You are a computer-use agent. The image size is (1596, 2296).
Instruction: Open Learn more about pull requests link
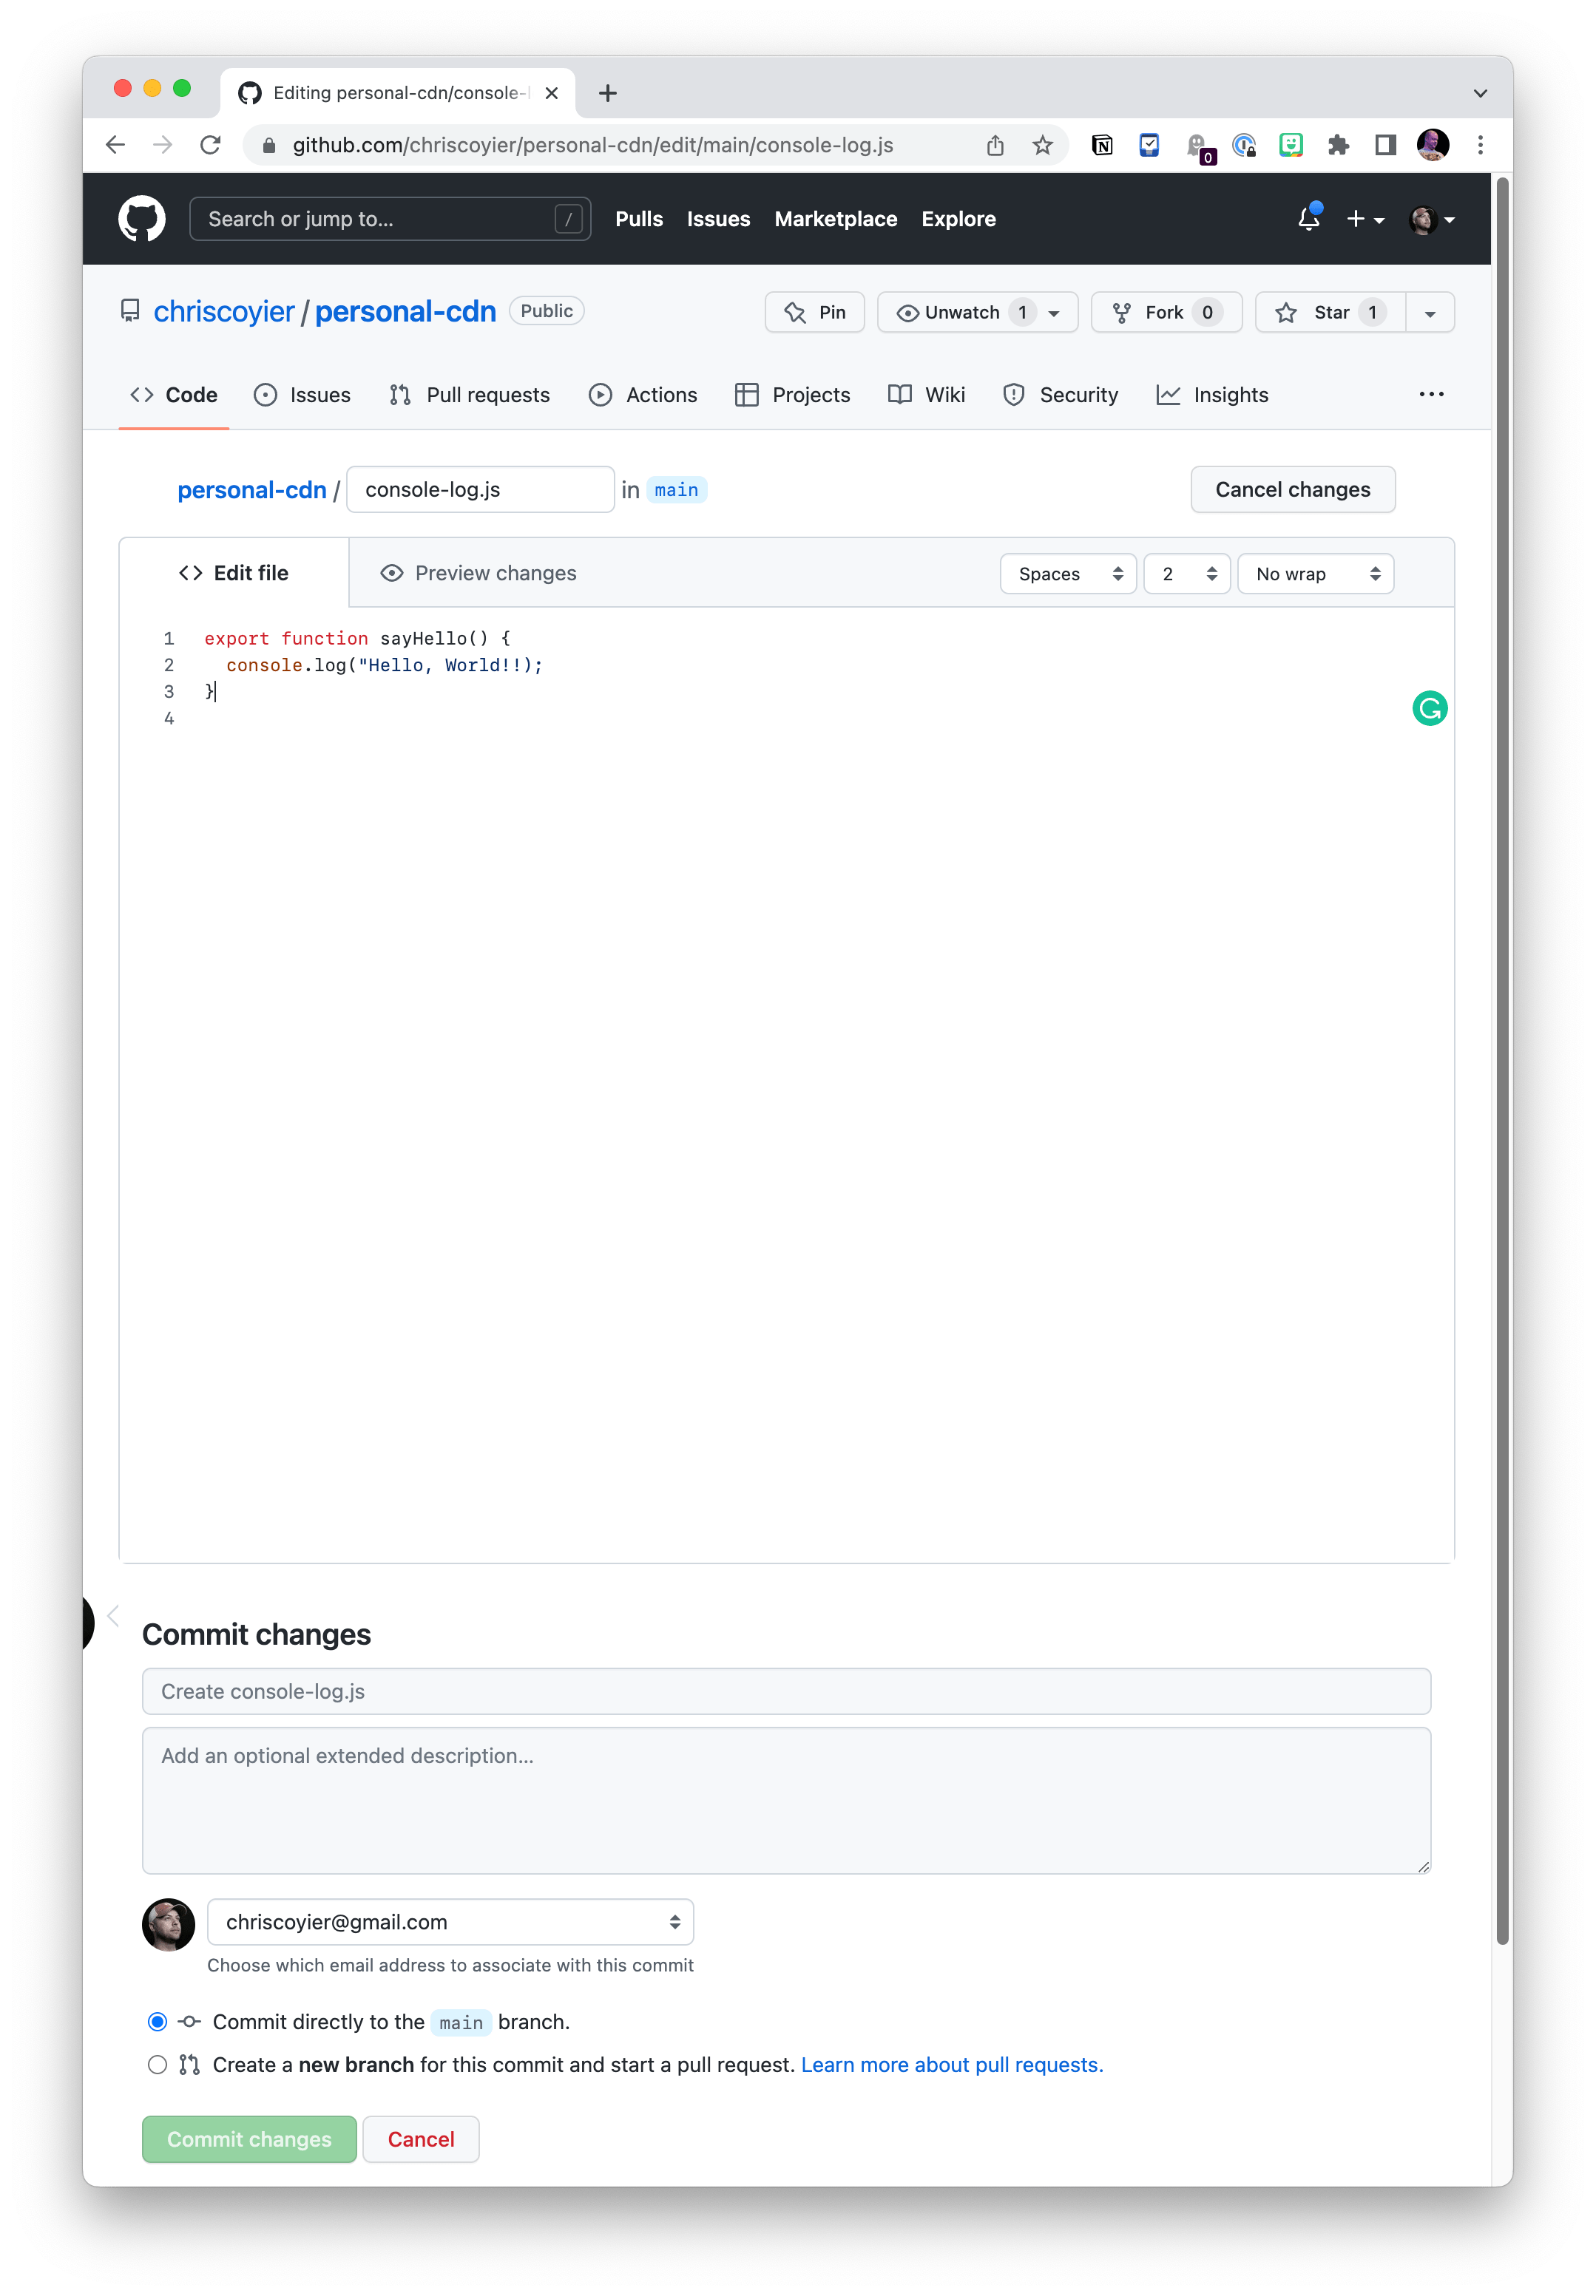coord(952,2065)
